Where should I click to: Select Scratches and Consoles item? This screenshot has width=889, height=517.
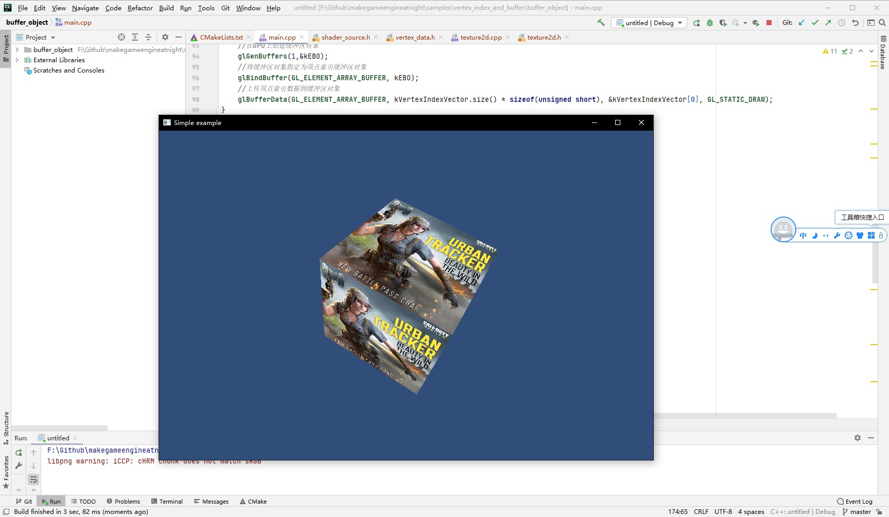coord(68,70)
